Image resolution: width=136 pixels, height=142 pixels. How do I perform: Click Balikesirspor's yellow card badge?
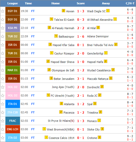tap(56, 36)
